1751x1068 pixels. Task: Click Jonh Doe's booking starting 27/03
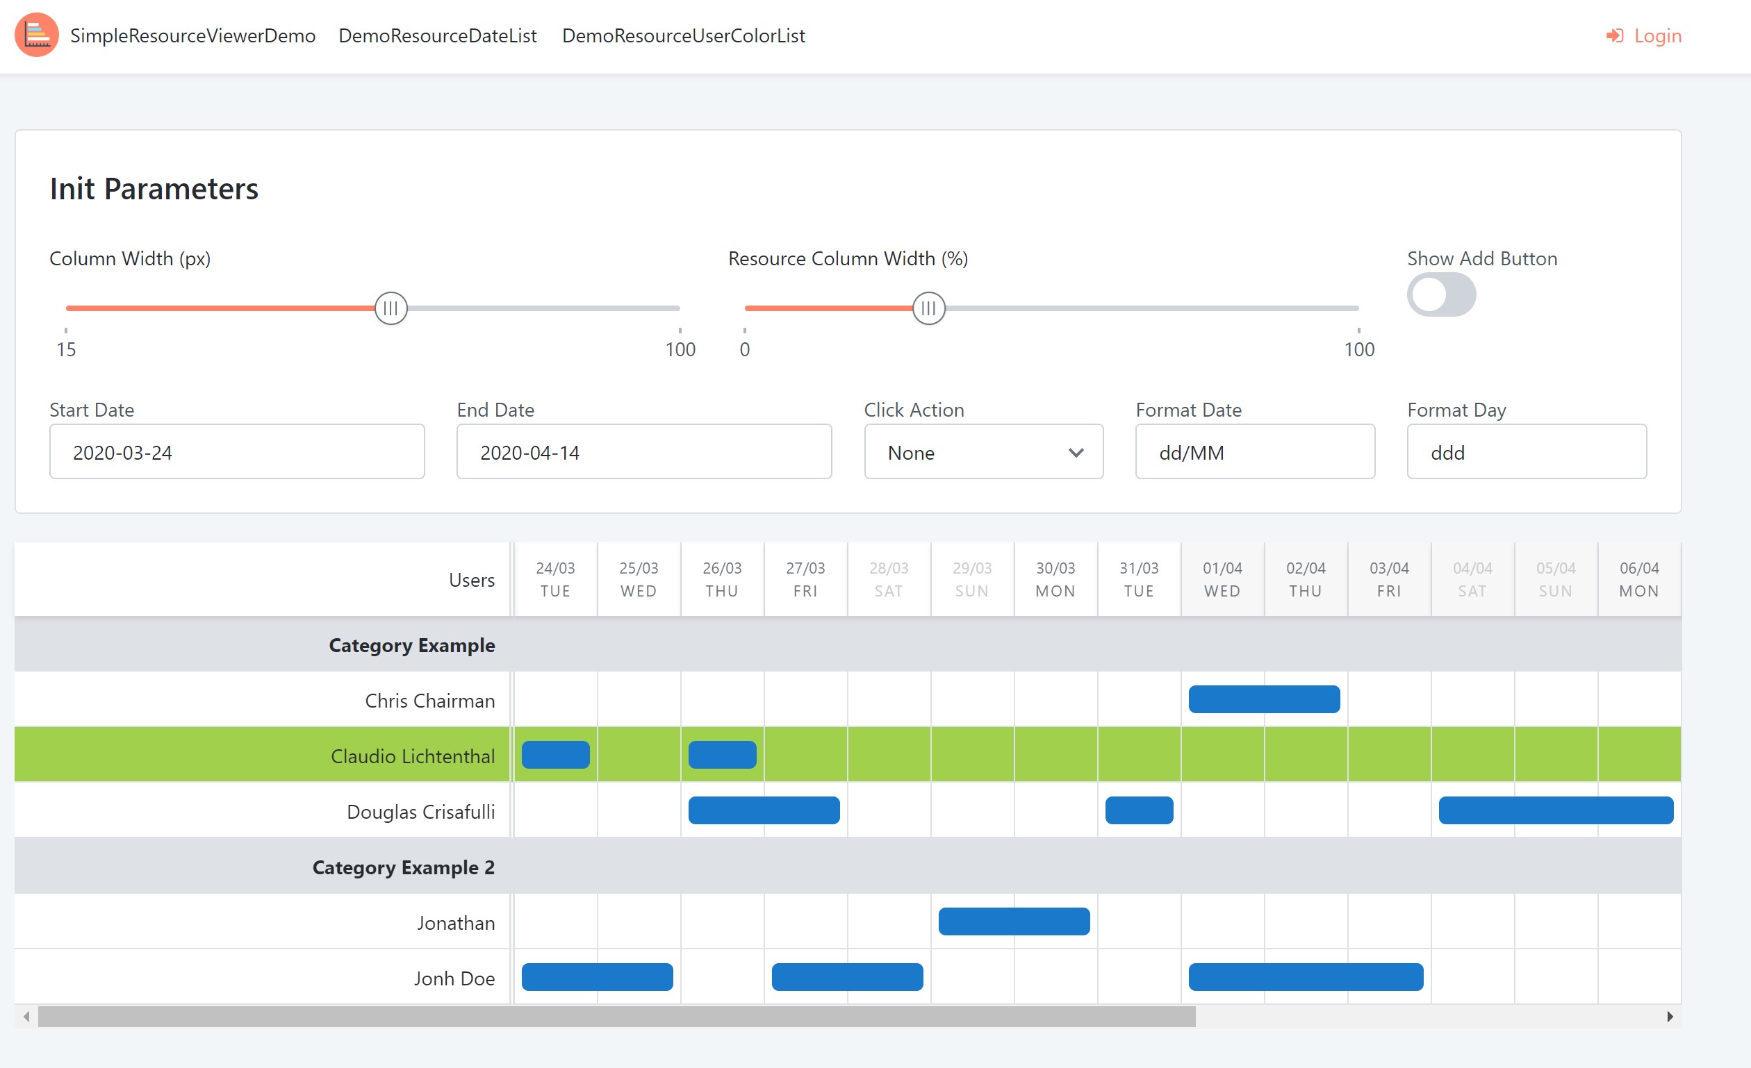(847, 977)
